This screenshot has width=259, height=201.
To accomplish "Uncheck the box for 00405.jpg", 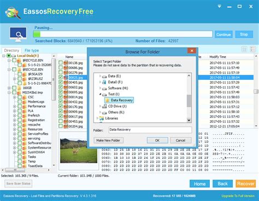I will tap(61, 82).
